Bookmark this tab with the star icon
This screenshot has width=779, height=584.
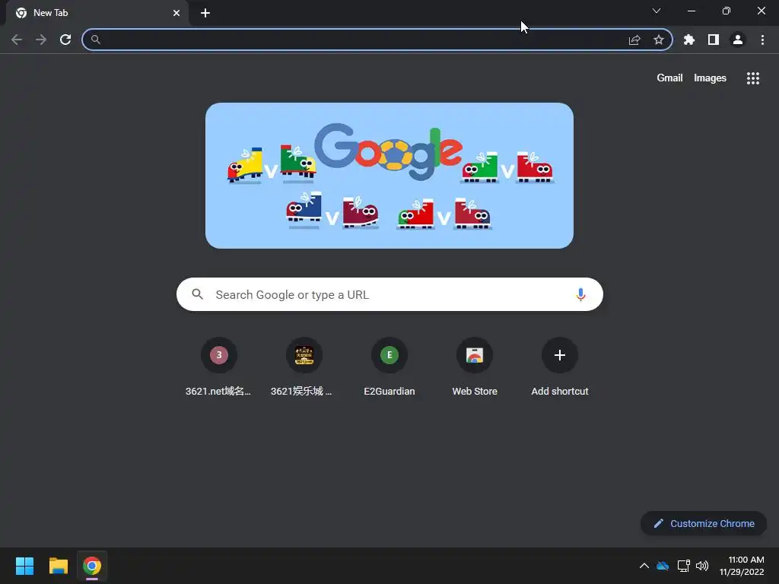click(659, 40)
